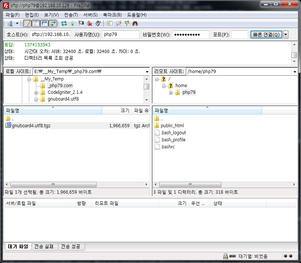
Task: Collapse the remote home tree node
Action: tap(164, 86)
